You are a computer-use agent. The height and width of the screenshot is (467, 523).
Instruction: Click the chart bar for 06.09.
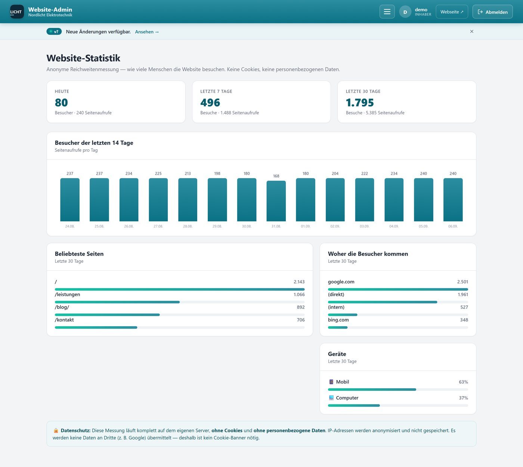453,200
